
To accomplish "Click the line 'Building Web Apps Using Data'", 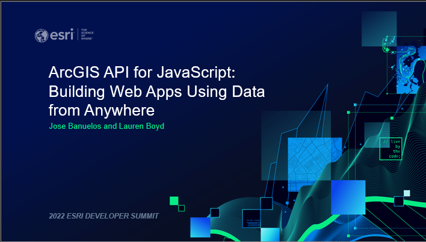I will [x=157, y=92].
